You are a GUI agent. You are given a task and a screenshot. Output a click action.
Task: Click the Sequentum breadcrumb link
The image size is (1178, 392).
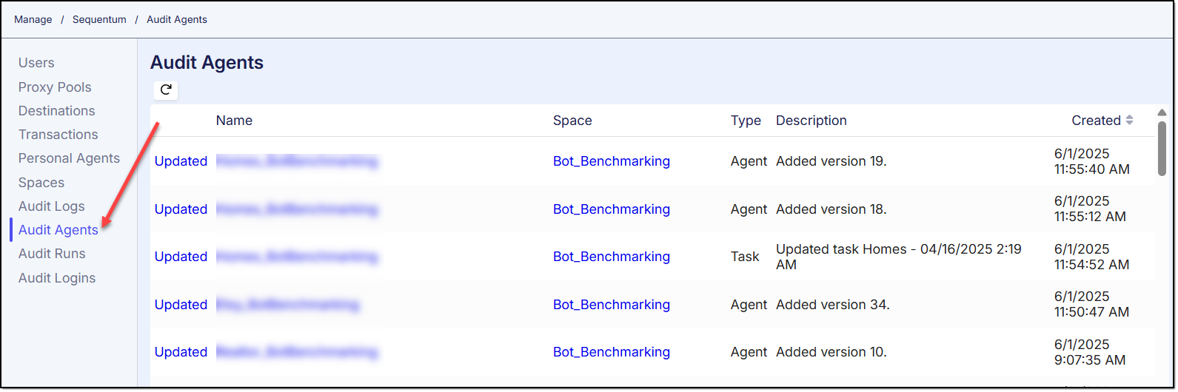pos(99,20)
